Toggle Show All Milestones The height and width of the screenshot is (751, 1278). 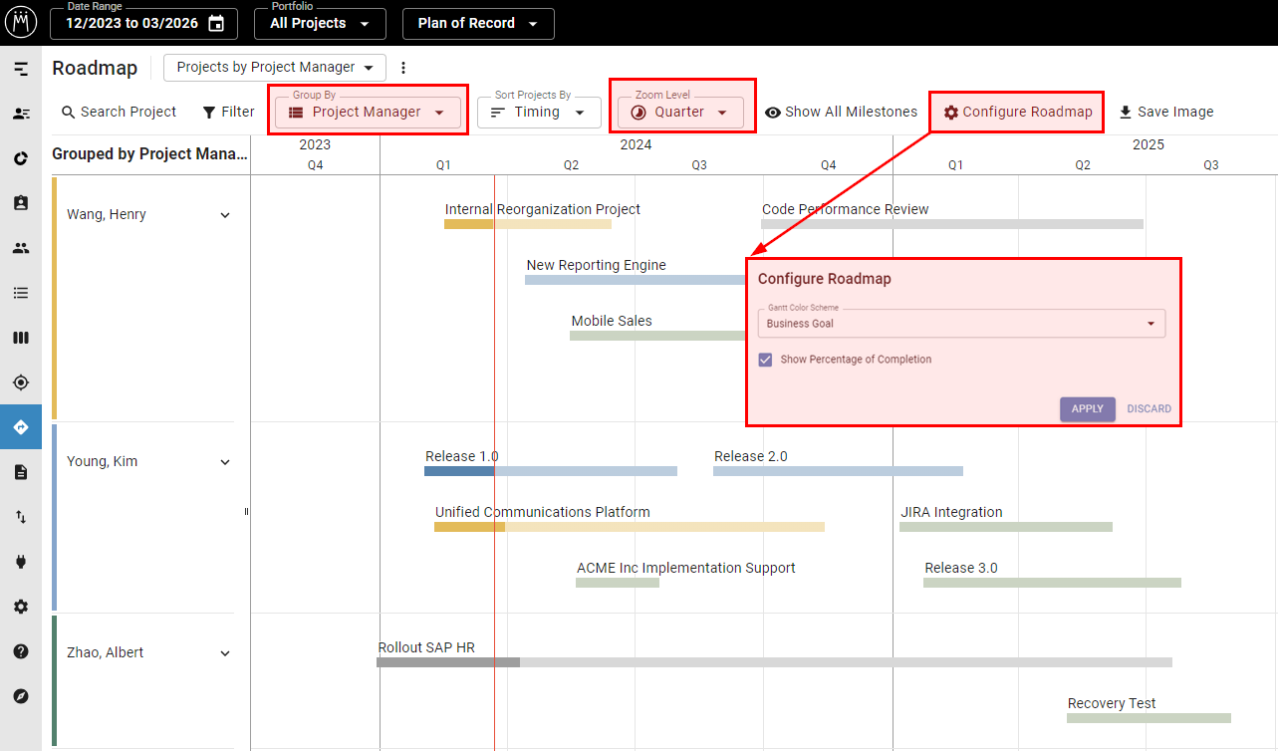tap(842, 112)
